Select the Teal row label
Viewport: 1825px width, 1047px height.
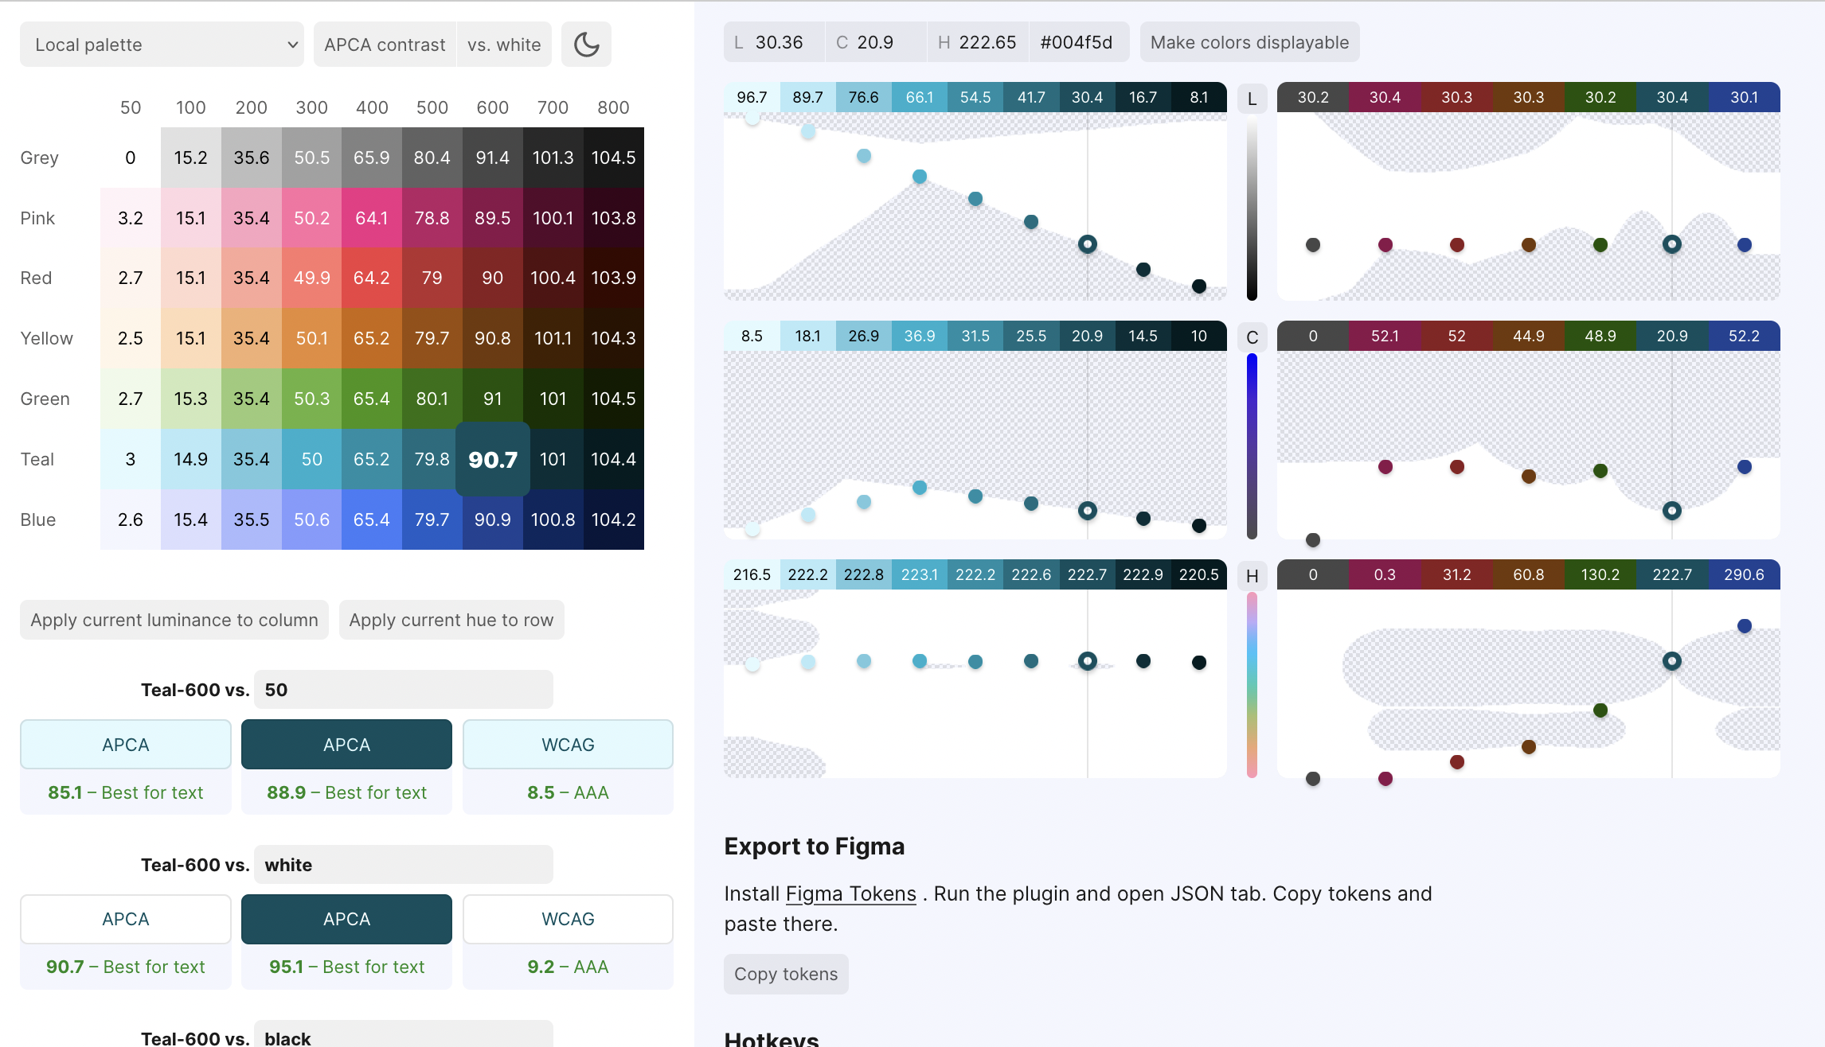click(x=37, y=459)
